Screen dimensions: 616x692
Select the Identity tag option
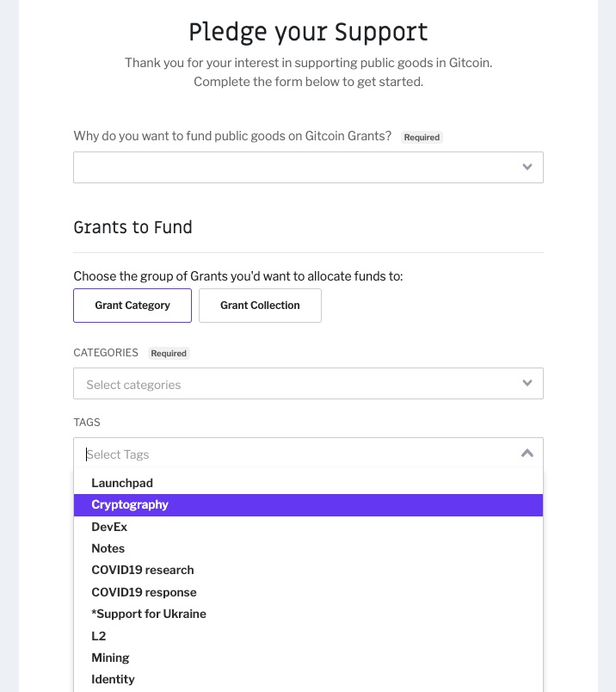(x=113, y=679)
